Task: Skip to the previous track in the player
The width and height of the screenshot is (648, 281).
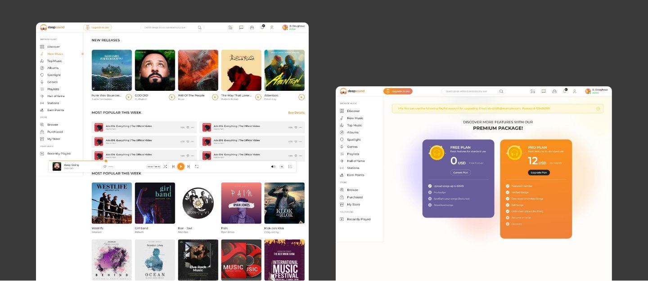Action: pos(173,166)
